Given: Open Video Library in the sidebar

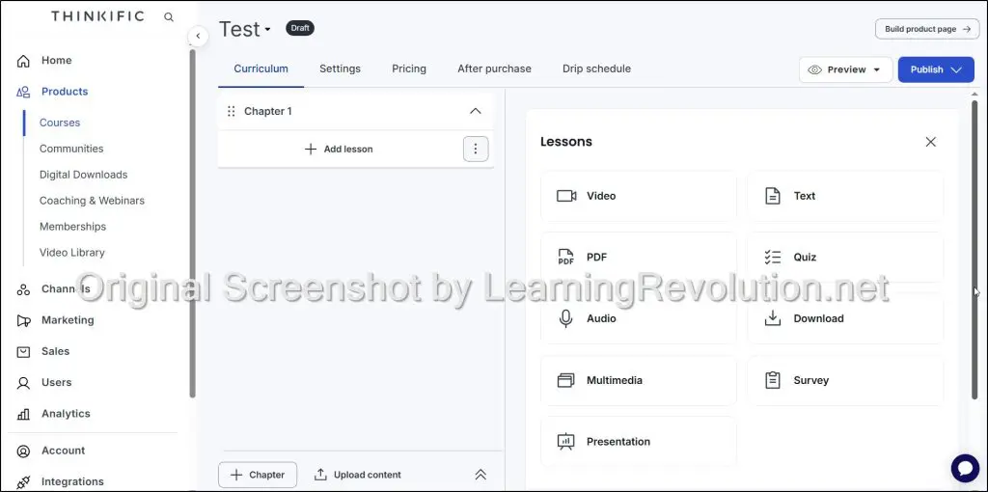Looking at the screenshot, I should (x=71, y=253).
